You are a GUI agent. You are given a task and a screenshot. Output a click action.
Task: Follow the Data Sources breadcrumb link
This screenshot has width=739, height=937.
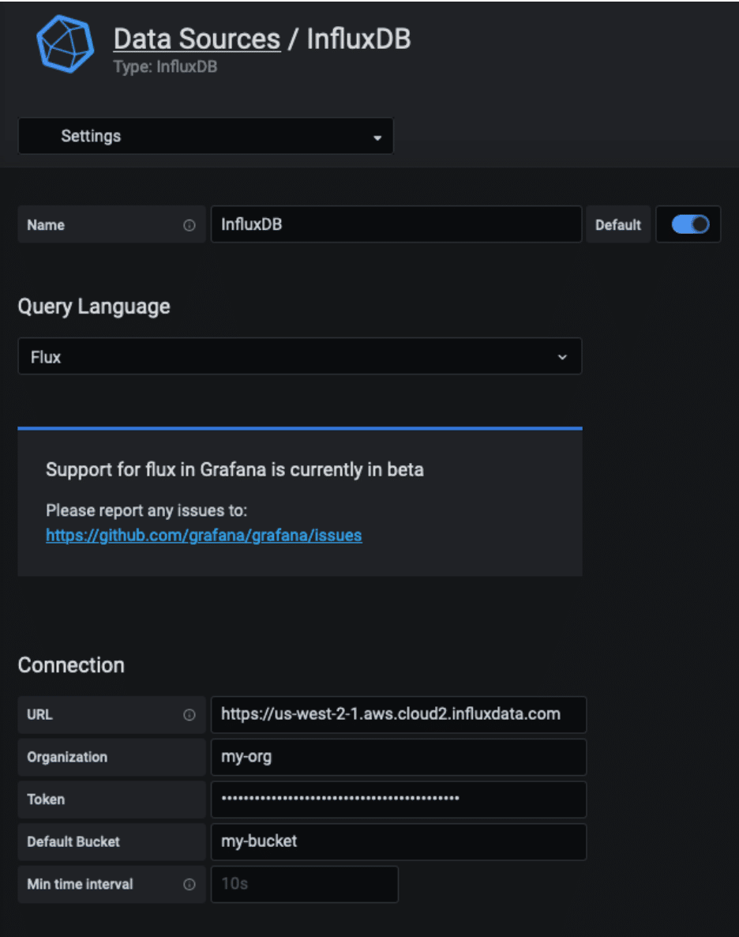tap(197, 38)
